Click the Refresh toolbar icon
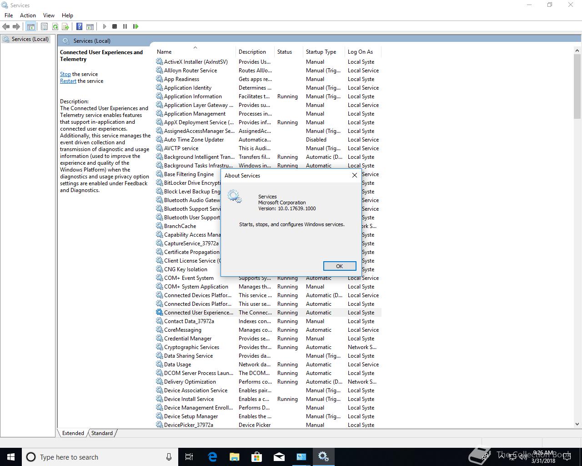This screenshot has height=466, width=582. pyautogui.click(x=55, y=26)
